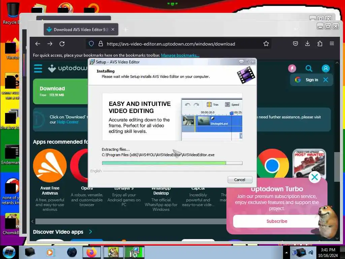This screenshot has height=259, width=345.
Task: Show hidden system tray icons
Action: coord(286,253)
